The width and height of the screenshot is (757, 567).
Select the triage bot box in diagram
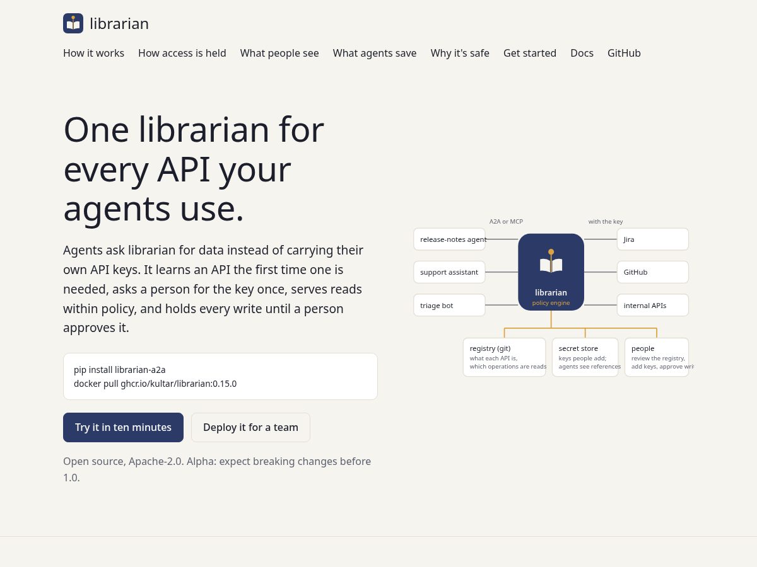click(450, 305)
